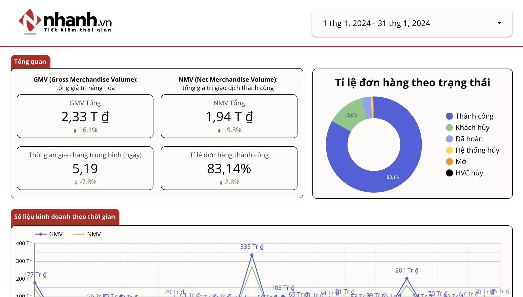Click the average delivery time scorecard

pos(85,168)
